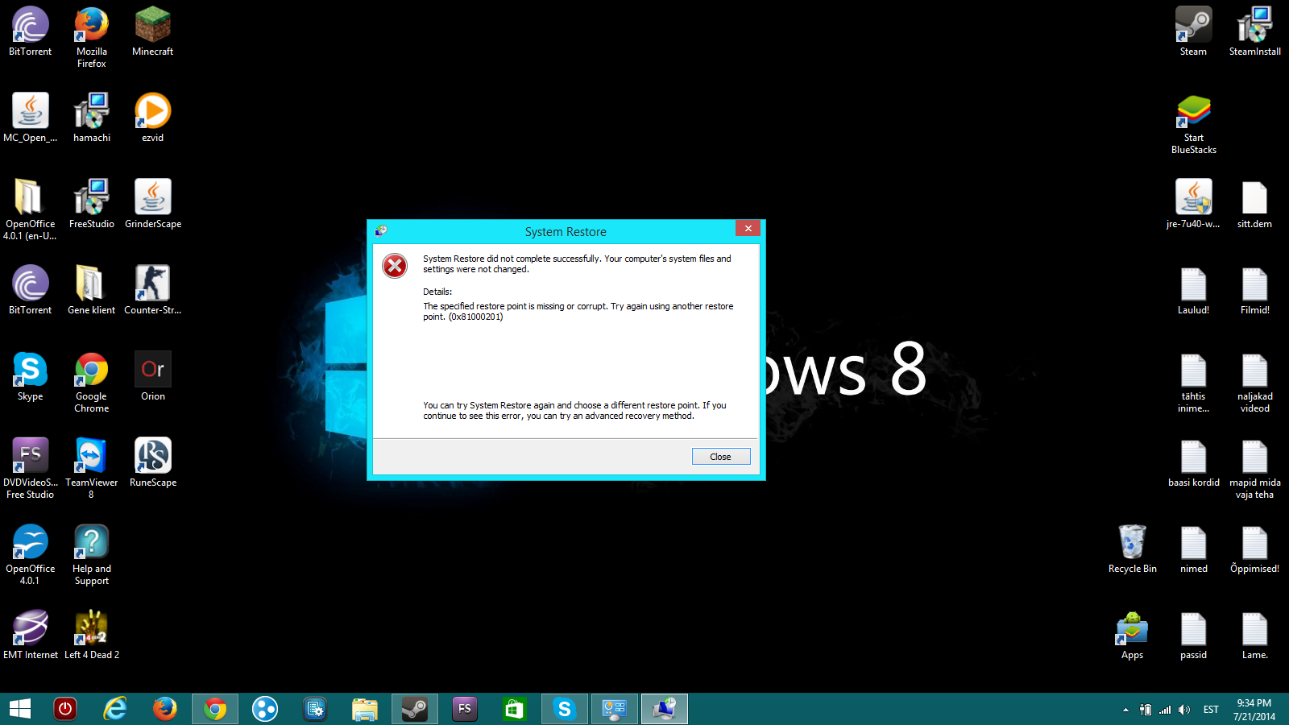Launch Counter-Strike desktop shortcut
The height and width of the screenshot is (725, 1289).
coord(152,289)
